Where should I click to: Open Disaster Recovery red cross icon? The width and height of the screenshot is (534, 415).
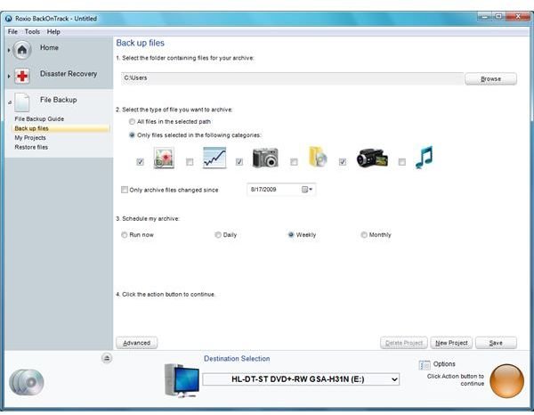22,76
